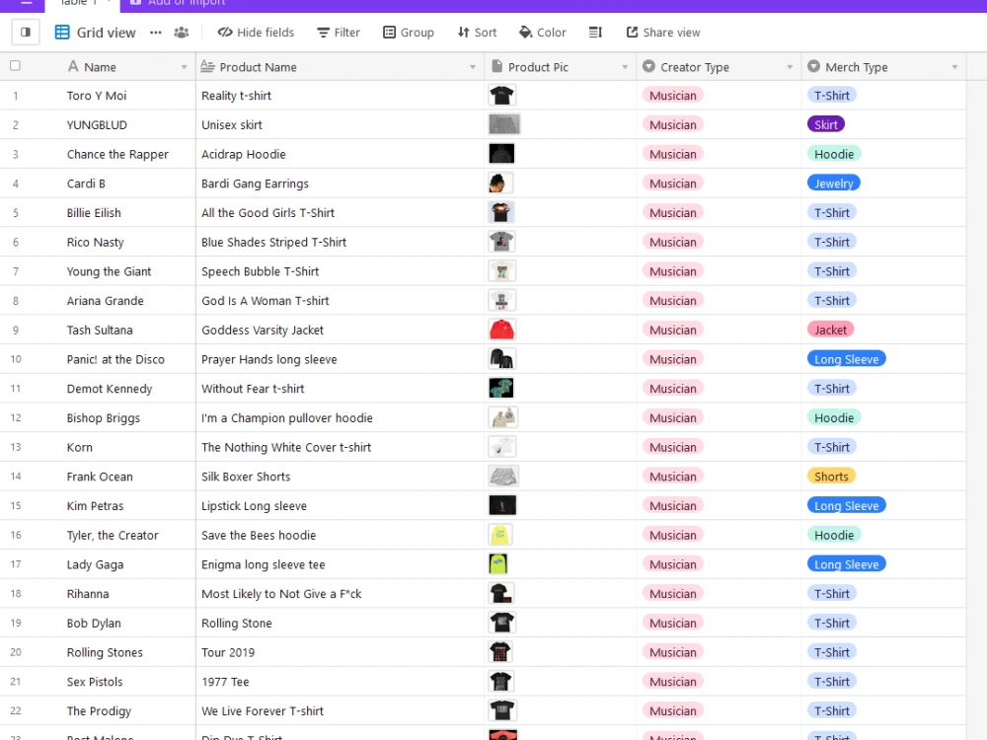Open the Color options
The height and width of the screenshot is (740, 987).
pos(543,33)
